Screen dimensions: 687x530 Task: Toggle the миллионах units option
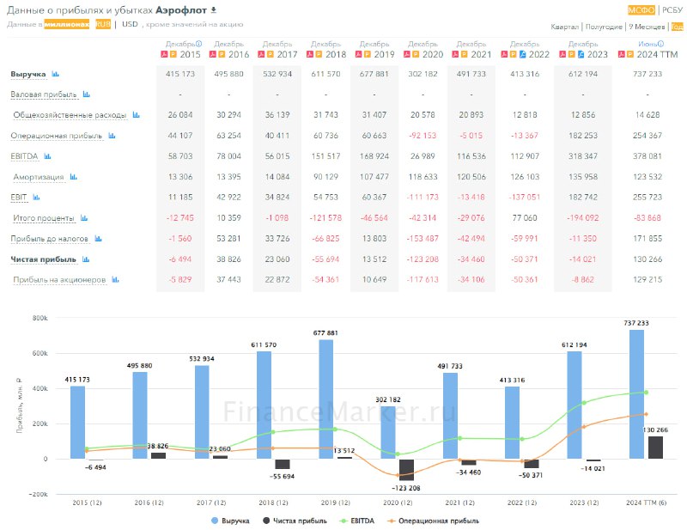[67, 24]
